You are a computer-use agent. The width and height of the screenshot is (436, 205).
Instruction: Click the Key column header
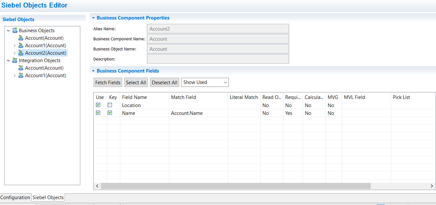[113, 97]
